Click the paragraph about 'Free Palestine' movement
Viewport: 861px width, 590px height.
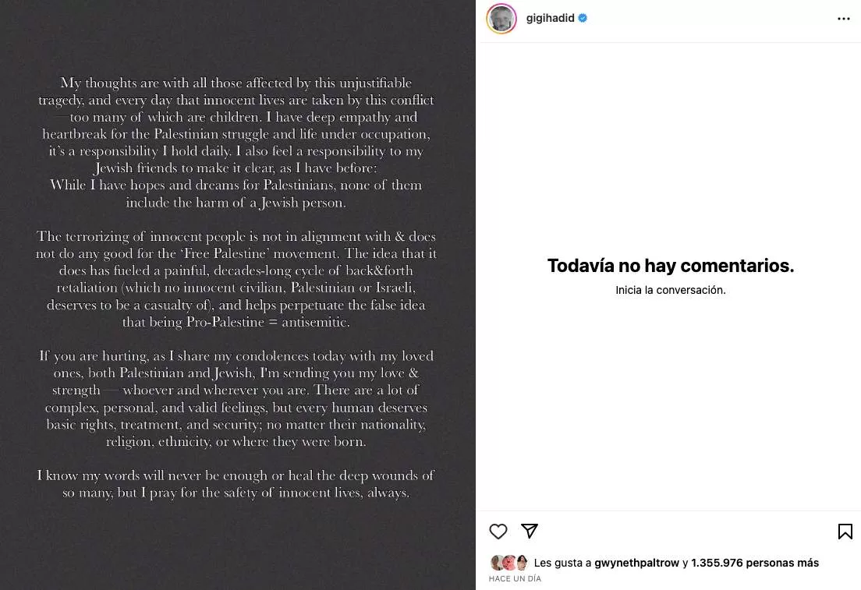pos(236,279)
